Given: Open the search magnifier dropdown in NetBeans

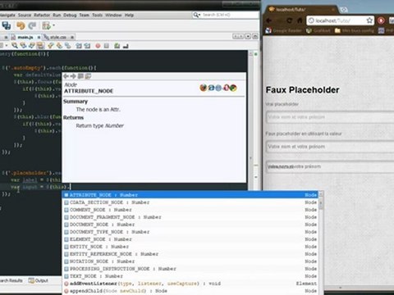Looking at the screenshot, I should [197, 15].
